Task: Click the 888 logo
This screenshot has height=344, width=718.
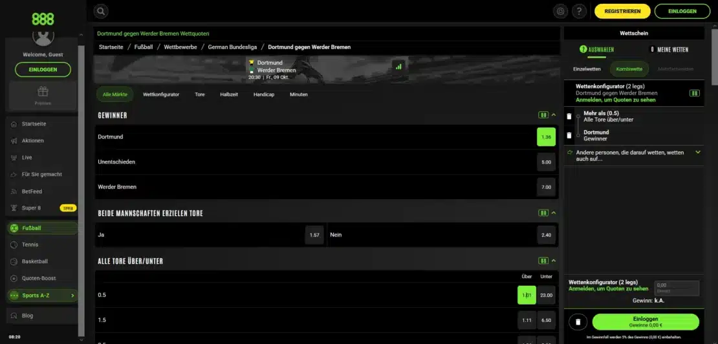Action: (x=43, y=19)
